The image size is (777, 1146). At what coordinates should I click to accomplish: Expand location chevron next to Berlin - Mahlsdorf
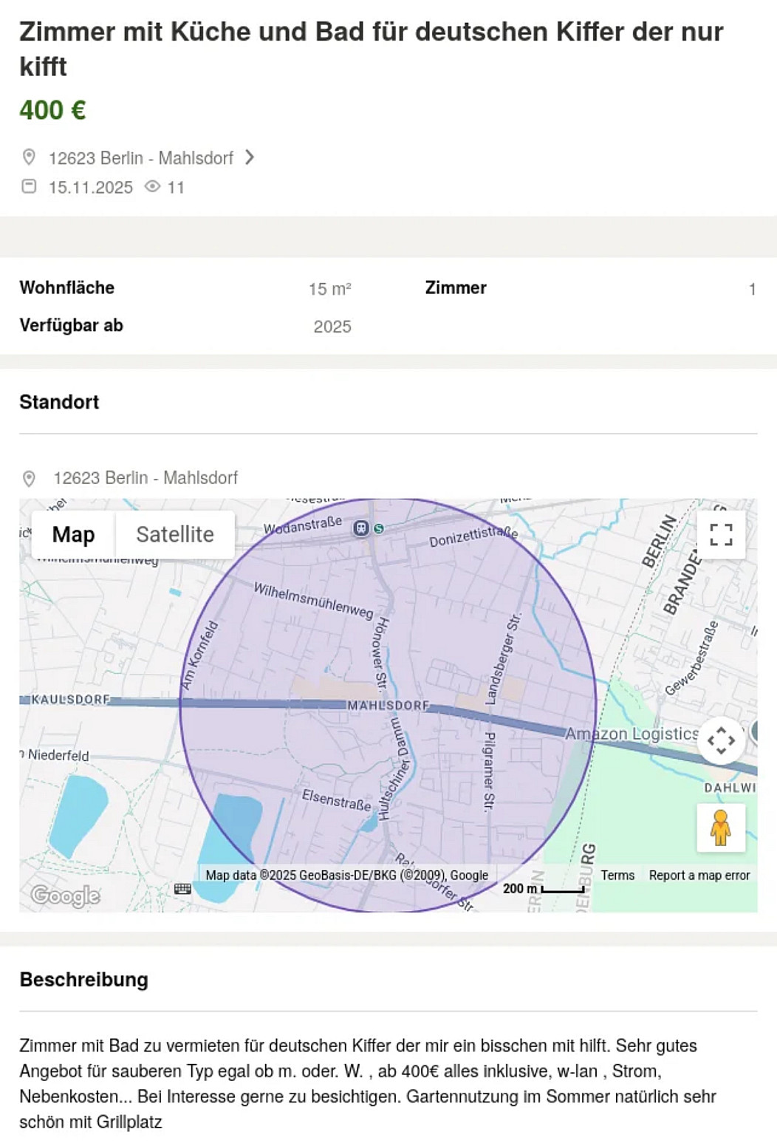click(250, 157)
